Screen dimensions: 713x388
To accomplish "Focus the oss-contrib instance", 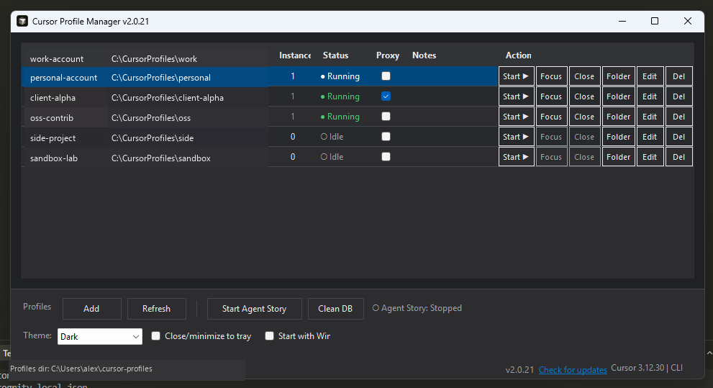I will [x=551, y=117].
